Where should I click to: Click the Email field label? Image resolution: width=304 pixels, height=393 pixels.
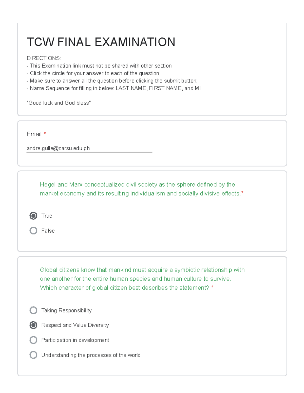point(34,134)
